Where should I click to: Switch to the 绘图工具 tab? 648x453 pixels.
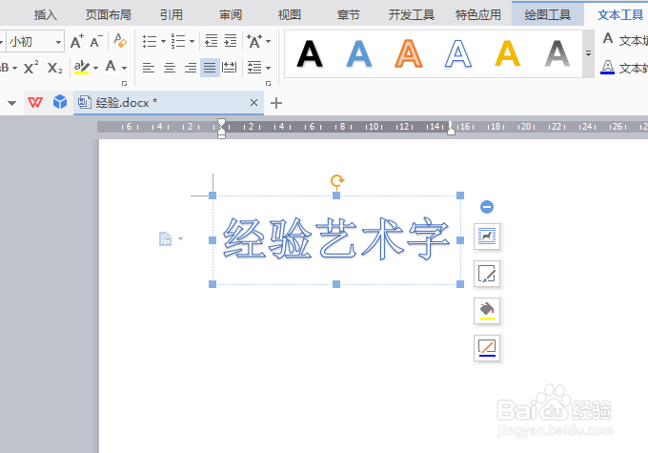click(x=548, y=15)
